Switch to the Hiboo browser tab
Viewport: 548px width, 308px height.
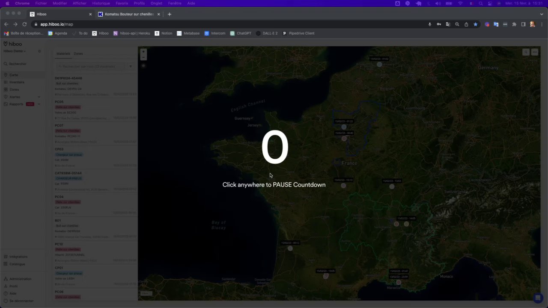point(61,14)
